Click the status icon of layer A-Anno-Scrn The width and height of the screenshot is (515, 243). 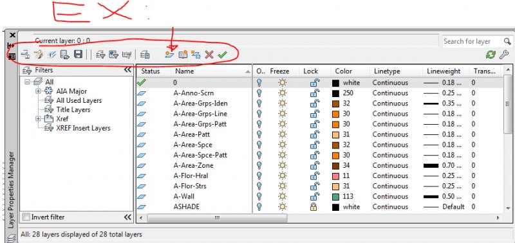click(x=141, y=93)
